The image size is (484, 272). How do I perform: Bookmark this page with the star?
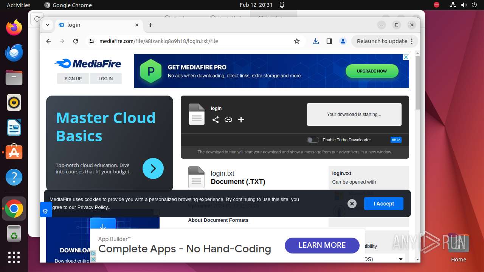pos(297,41)
